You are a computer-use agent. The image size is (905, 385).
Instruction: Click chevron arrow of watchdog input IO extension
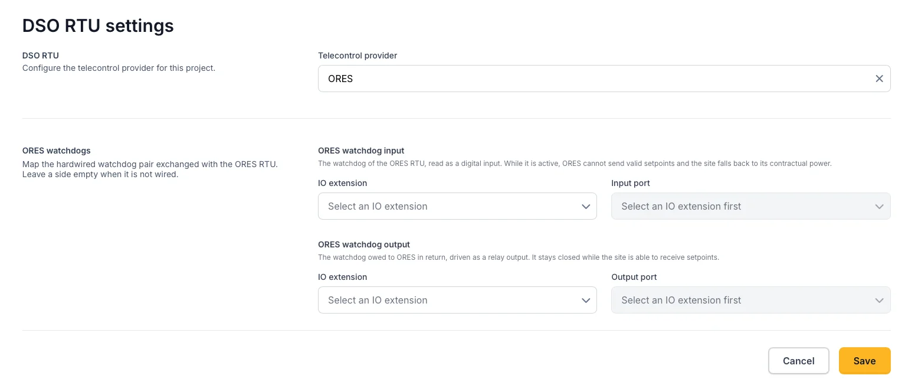pyautogui.click(x=586, y=207)
